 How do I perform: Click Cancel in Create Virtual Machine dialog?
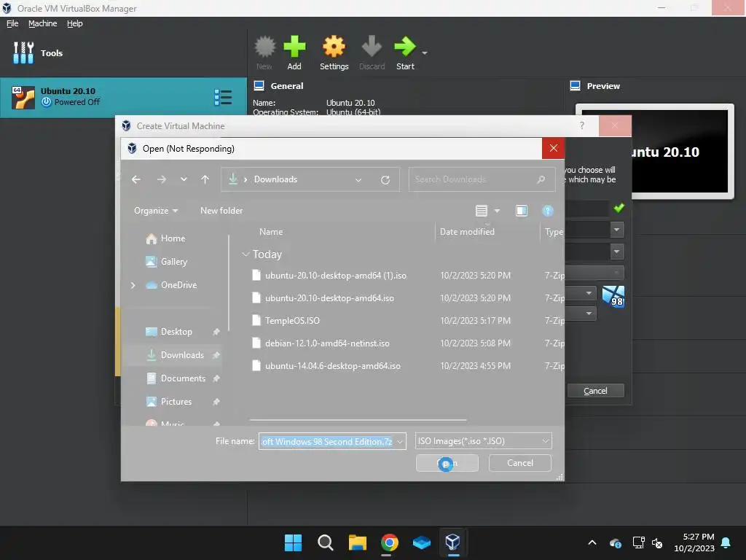(595, 391)
